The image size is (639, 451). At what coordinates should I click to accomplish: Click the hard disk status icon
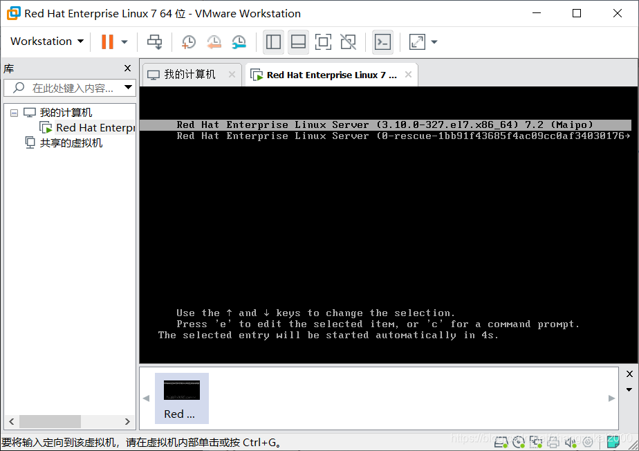(501, 442)
